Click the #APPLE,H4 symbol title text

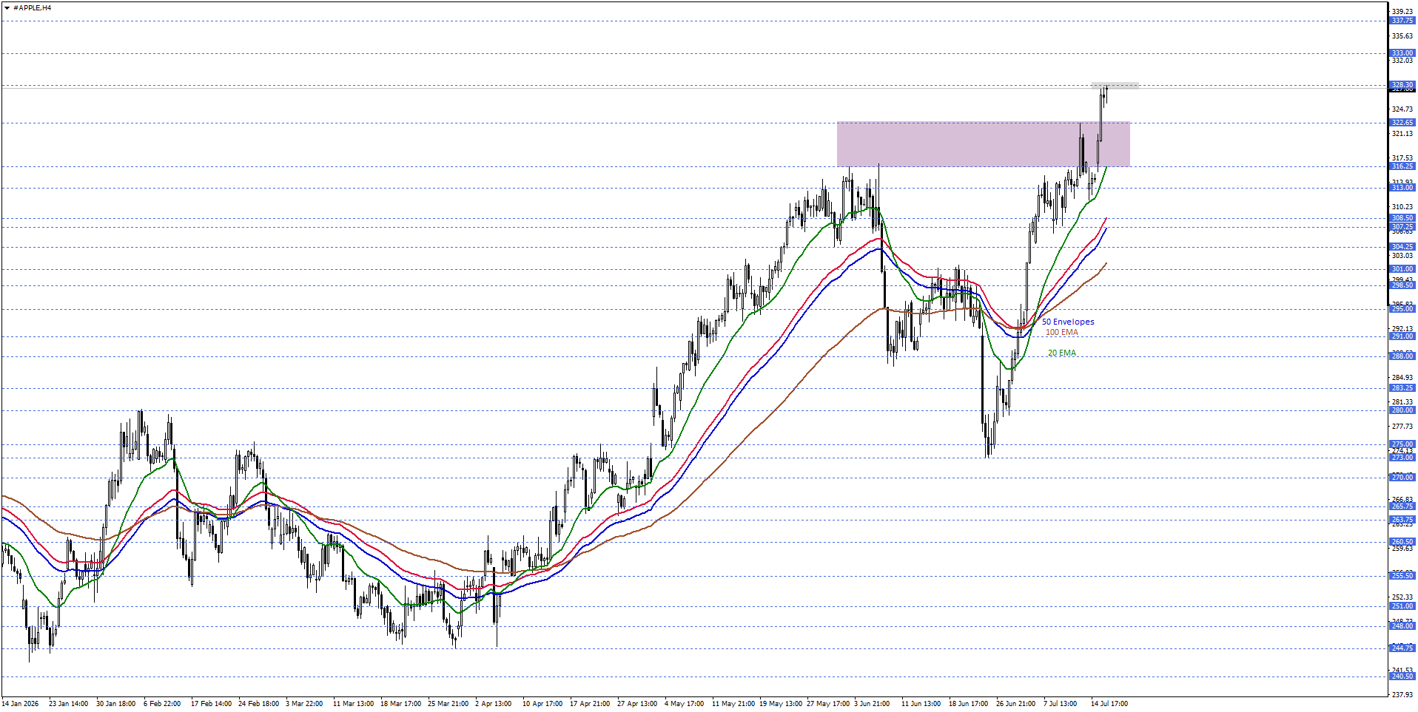point(33,7)
